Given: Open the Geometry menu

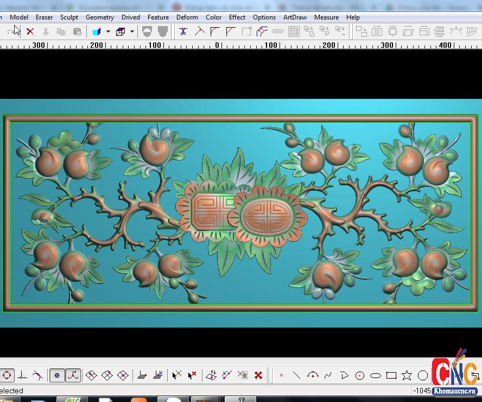Looking at the screenshot, I should pos(100,17).
